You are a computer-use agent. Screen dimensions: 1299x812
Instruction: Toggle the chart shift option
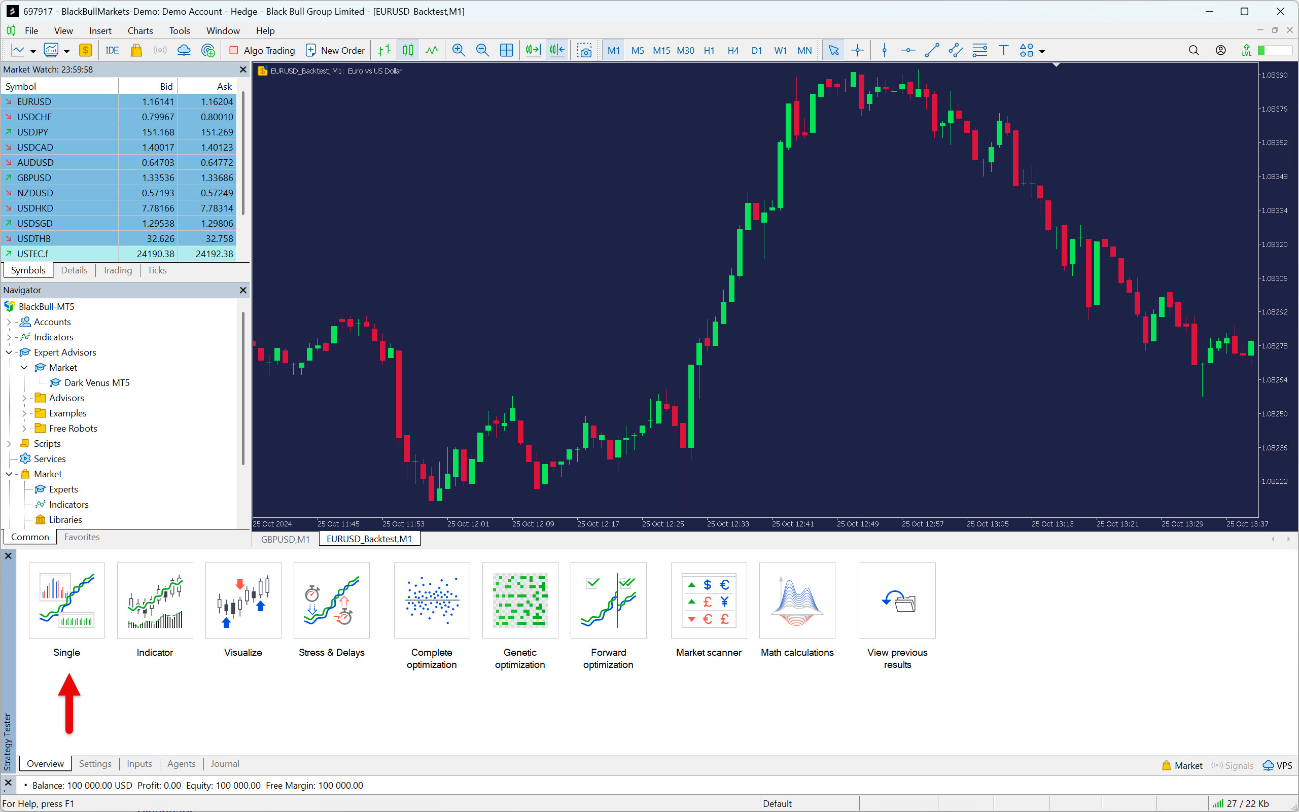(x=557, y=51)
